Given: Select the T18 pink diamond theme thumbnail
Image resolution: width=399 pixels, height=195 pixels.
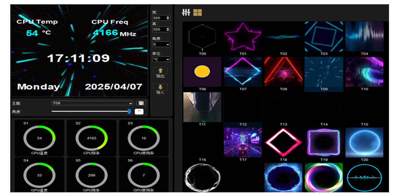Looking at the screenshot, I should [x=283, y=143].
